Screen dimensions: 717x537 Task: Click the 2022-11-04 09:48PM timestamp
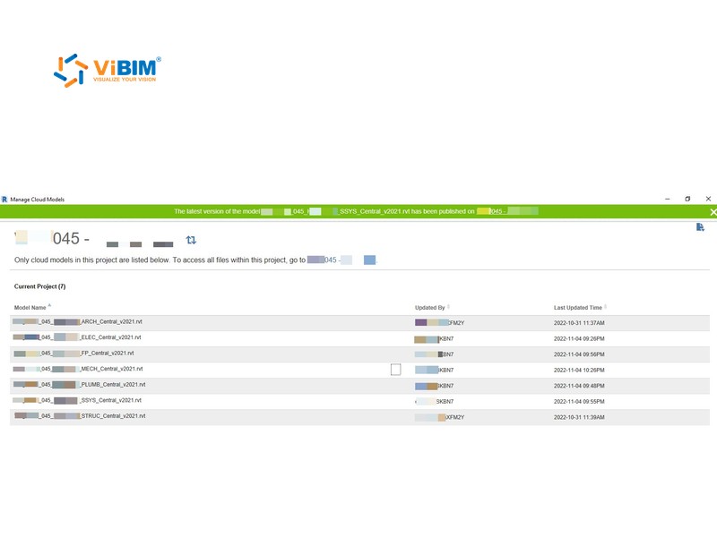tap(579, 386)
